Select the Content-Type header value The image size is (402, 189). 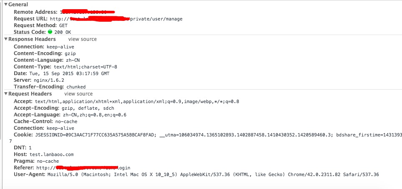coord(85,67)
